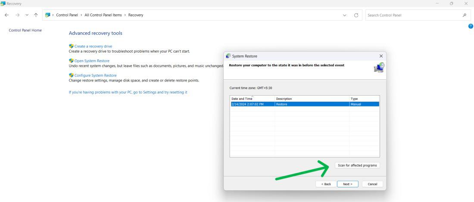The width and height of the screenshot is (474, 202).
Task: Select restore point 2/14/2024 2:07:02 PM
Action: pyautogui.click(x=304, y=104)
